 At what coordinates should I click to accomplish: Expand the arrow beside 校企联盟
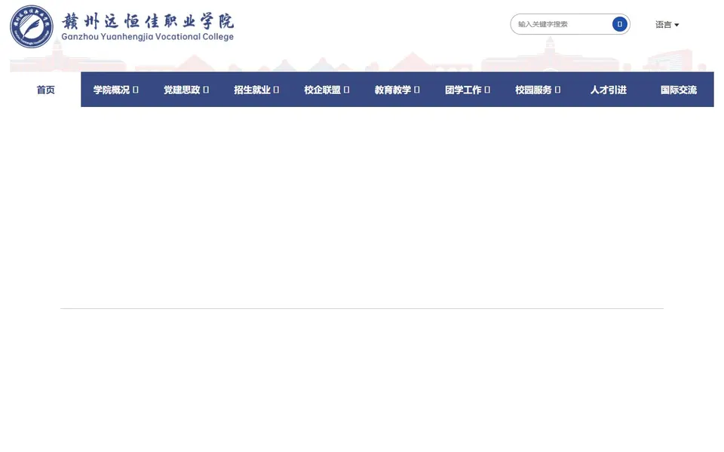click(346, 90)
